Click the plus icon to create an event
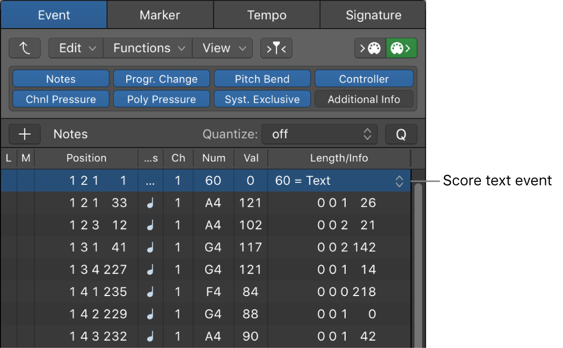This screenshot has height=348, width=563. [x=24, y=133]
